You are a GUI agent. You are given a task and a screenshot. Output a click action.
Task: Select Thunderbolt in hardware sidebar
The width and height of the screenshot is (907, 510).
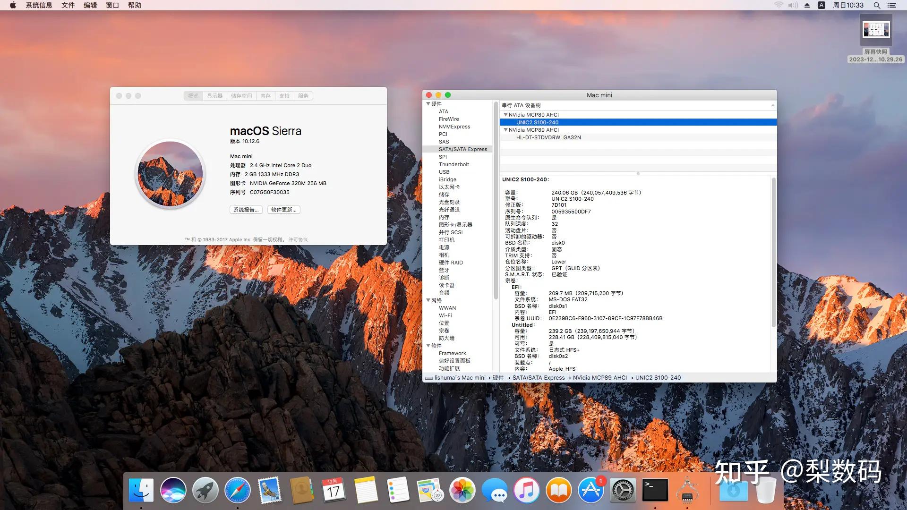[453, 164]
